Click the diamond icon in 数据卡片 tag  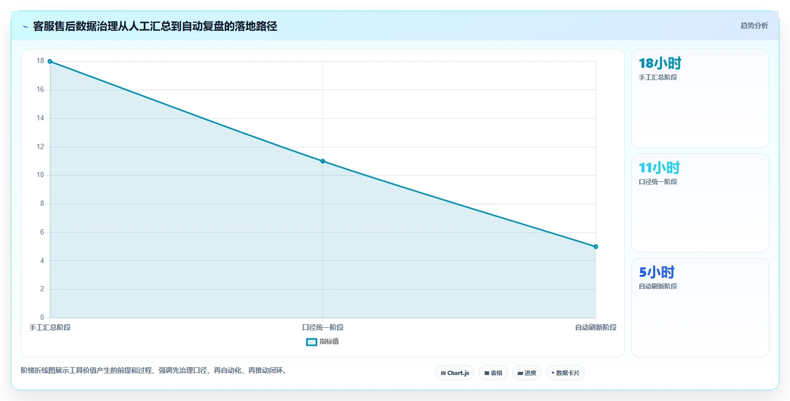(553, 373)
